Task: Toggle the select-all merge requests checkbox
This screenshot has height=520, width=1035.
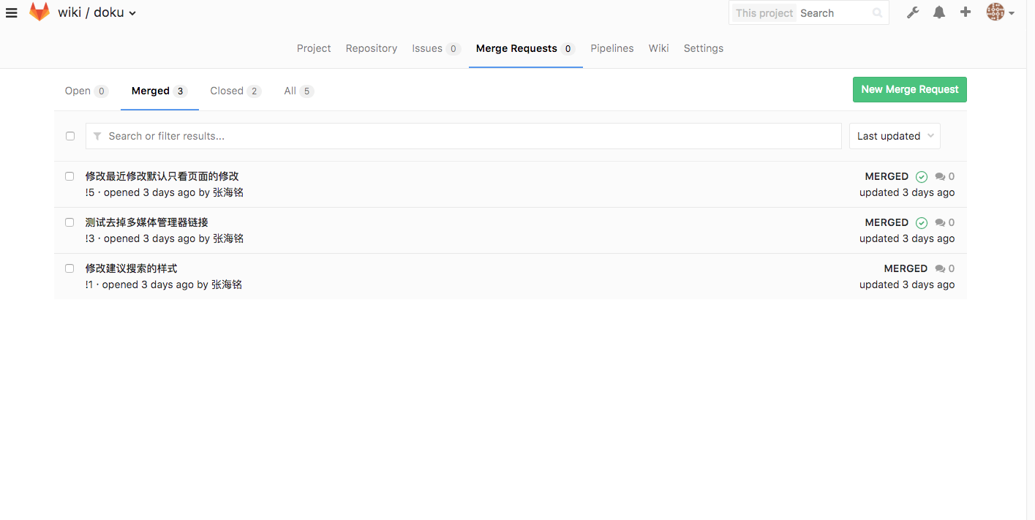Action: 70,136
